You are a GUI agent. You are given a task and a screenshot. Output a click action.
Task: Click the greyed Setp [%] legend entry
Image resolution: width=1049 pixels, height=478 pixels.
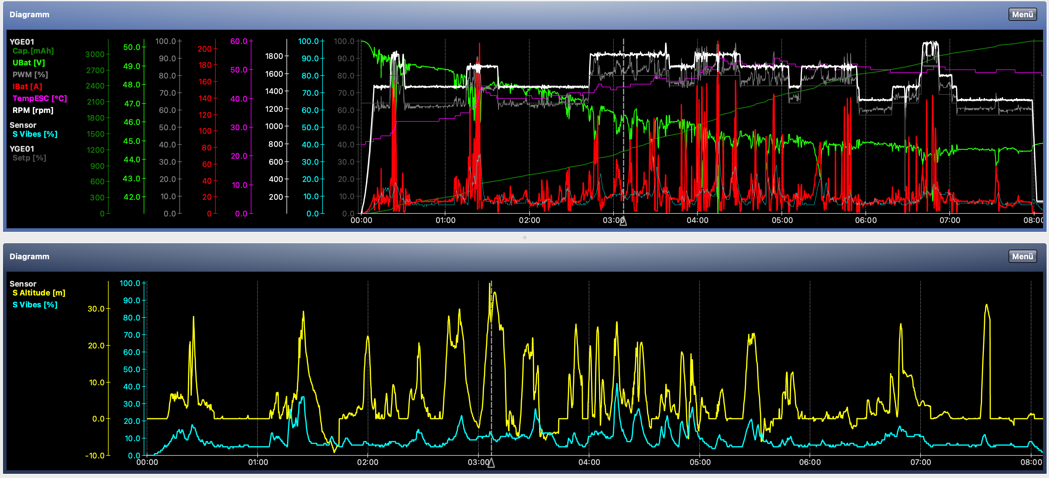click(x=29, y=158)
